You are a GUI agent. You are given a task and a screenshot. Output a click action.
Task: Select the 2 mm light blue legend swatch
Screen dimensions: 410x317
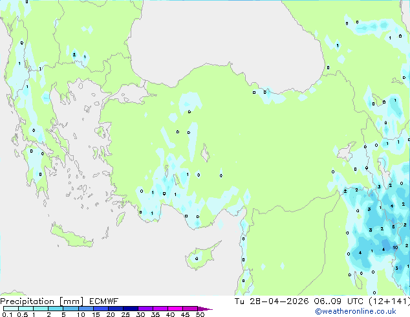click(56, 309)
